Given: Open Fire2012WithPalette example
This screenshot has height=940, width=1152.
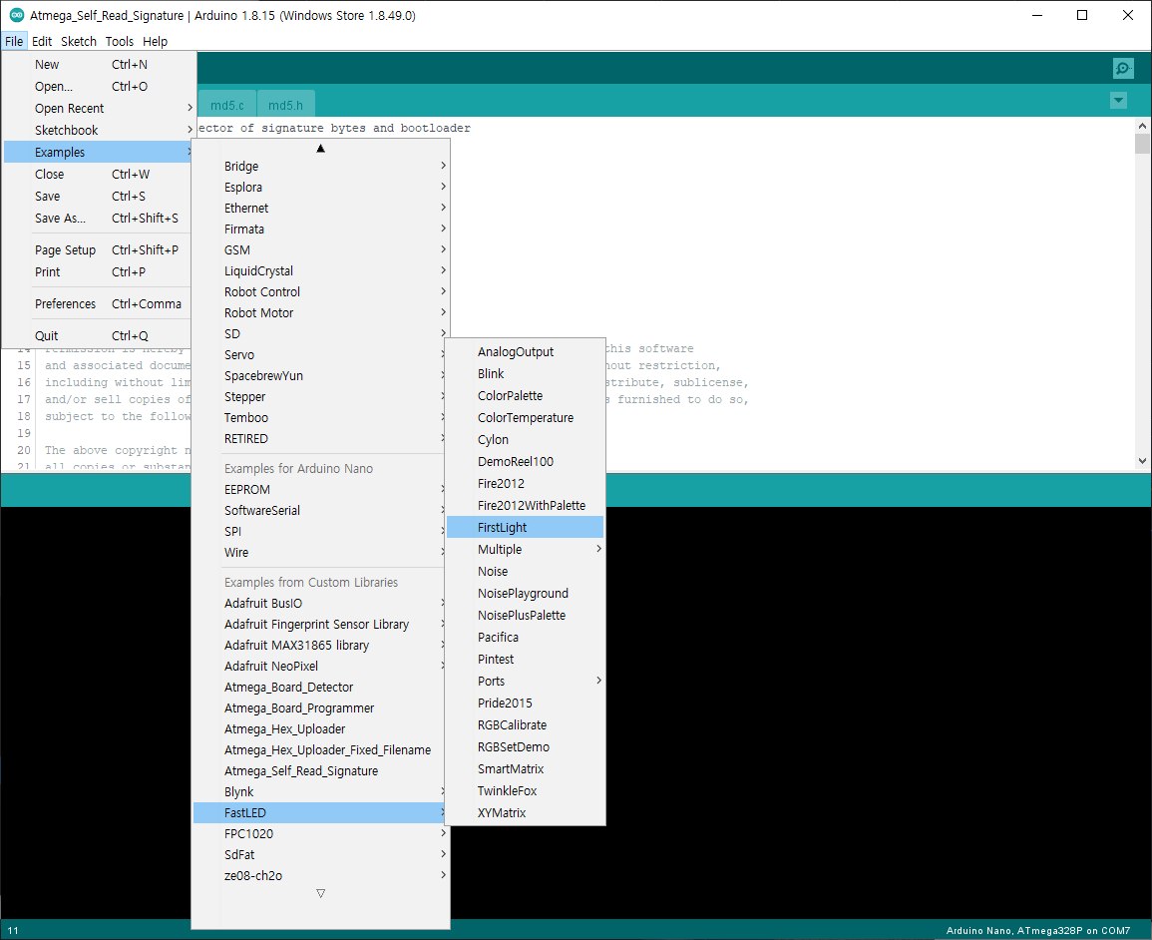Looking at the screenshot, I should point(525,506).
